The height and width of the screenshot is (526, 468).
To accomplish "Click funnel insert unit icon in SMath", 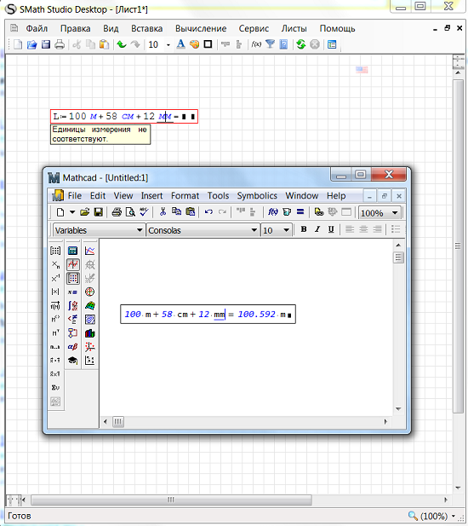I will coord(270,44).
